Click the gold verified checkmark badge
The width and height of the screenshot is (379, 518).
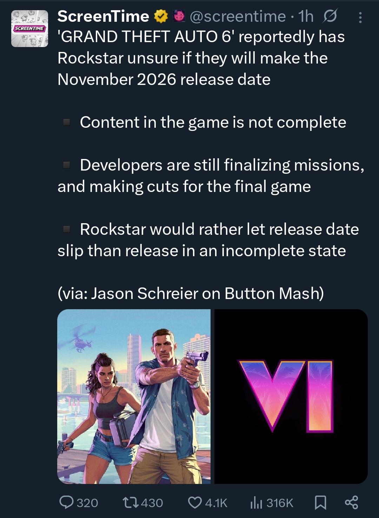(161, 16)
